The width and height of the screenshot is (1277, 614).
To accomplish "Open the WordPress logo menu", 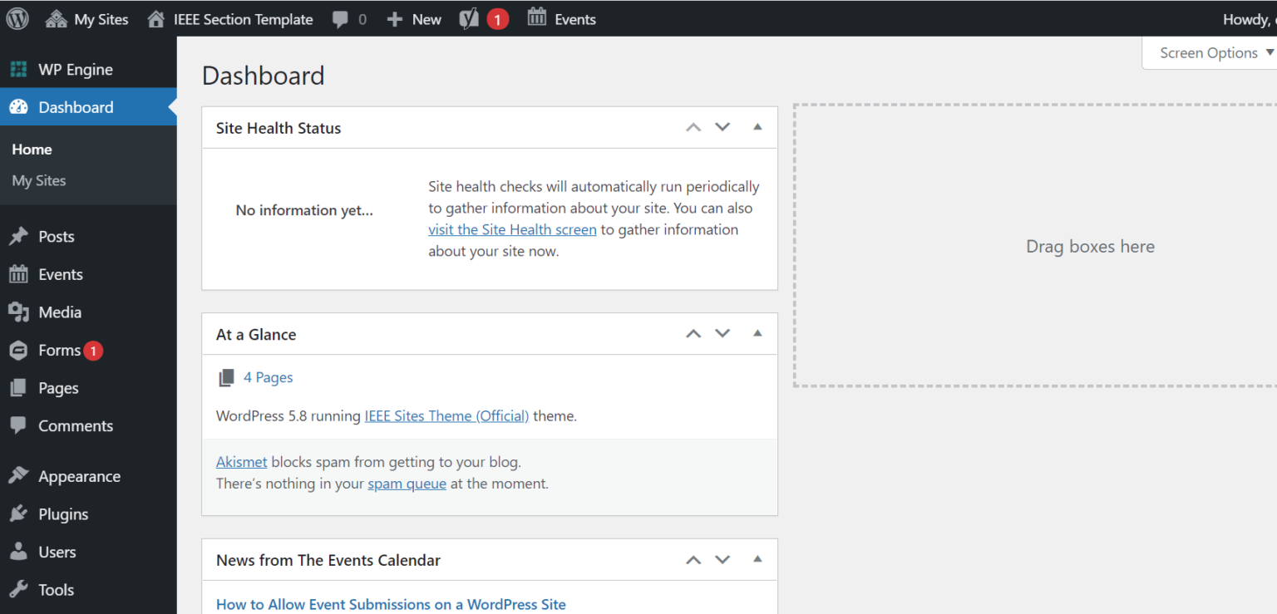I will (x=17, y=18).
